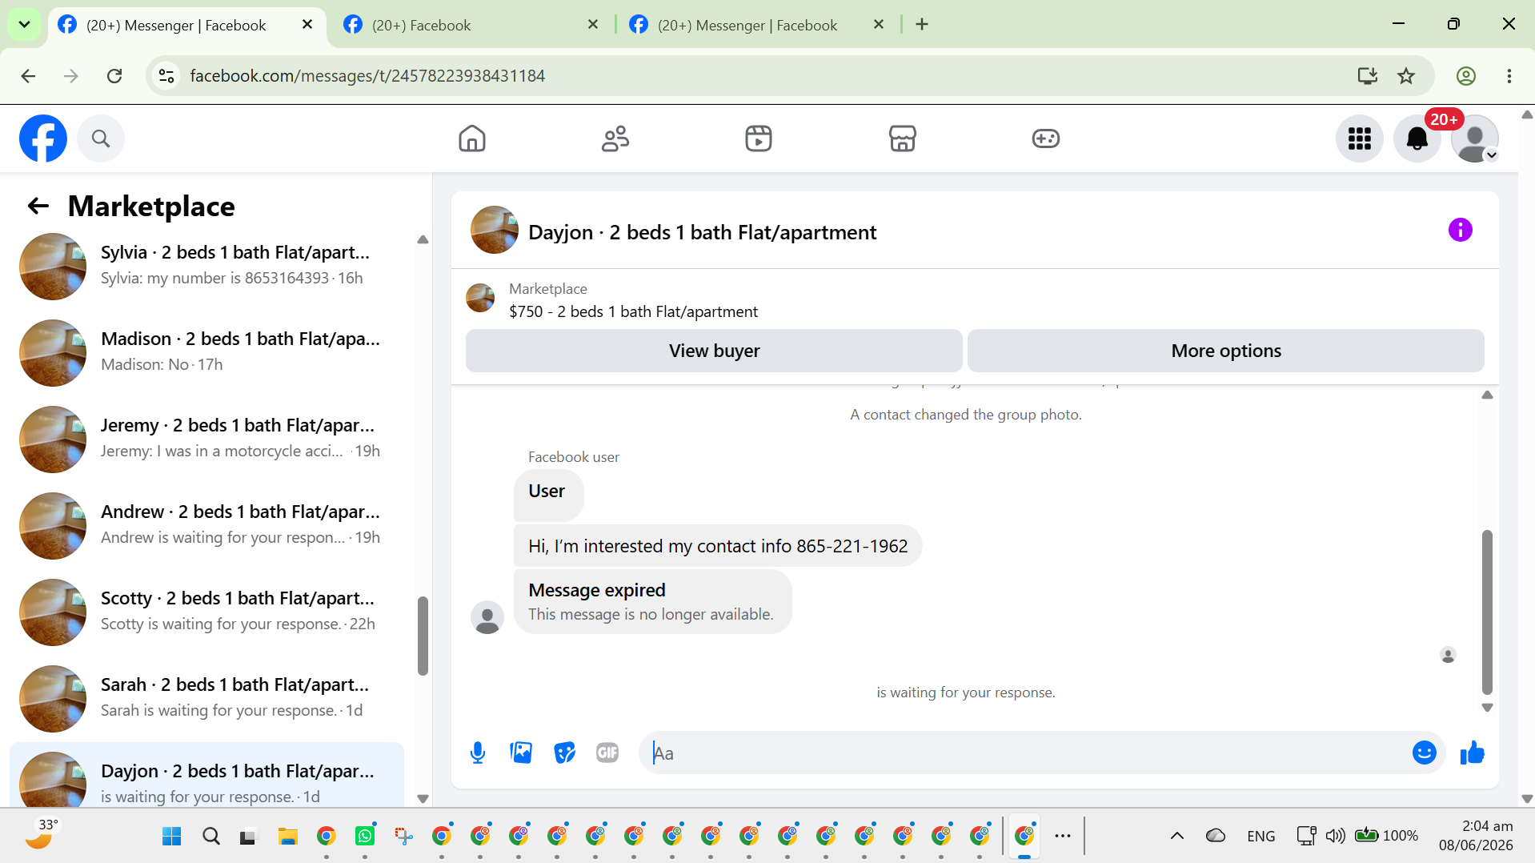Open the account profile dropdown

pyautogui.click(x=1475, y=138)
